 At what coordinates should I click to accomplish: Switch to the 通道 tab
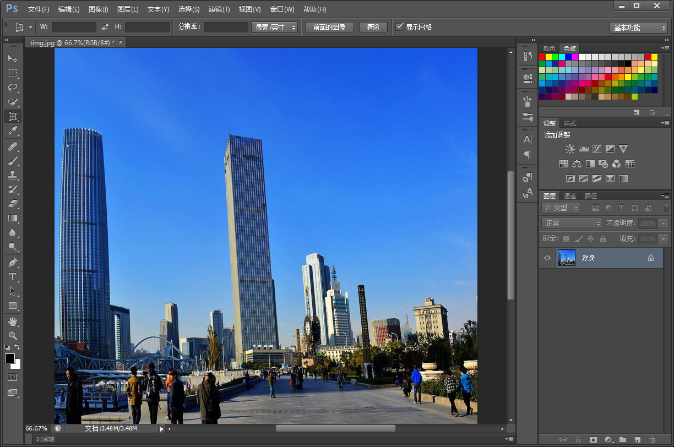pos(570,196)
